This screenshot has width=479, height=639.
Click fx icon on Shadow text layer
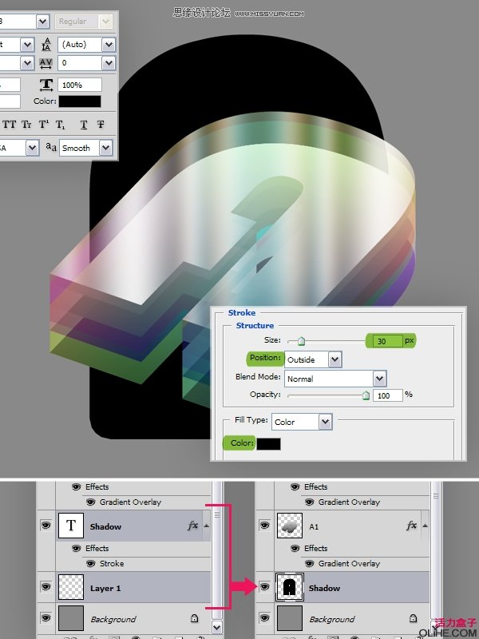pyautogui.click(x=192, y=526)
